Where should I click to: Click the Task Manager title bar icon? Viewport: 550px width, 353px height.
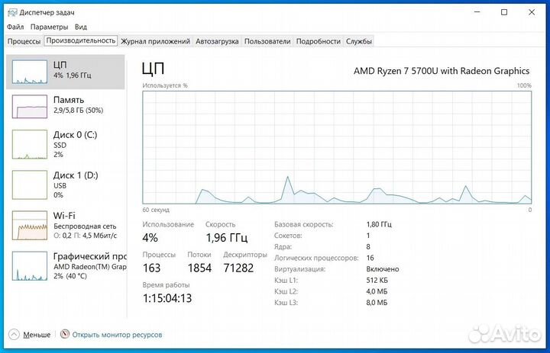coord(12,13)
